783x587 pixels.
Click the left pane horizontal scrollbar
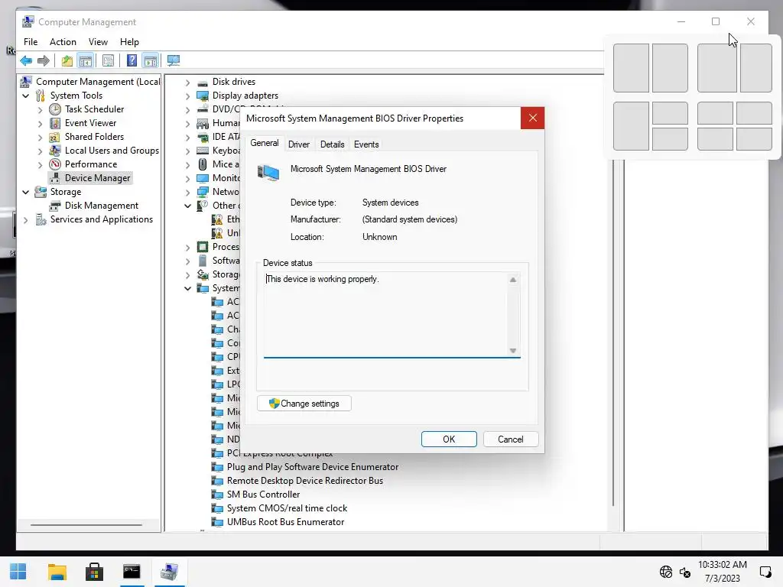86,525
